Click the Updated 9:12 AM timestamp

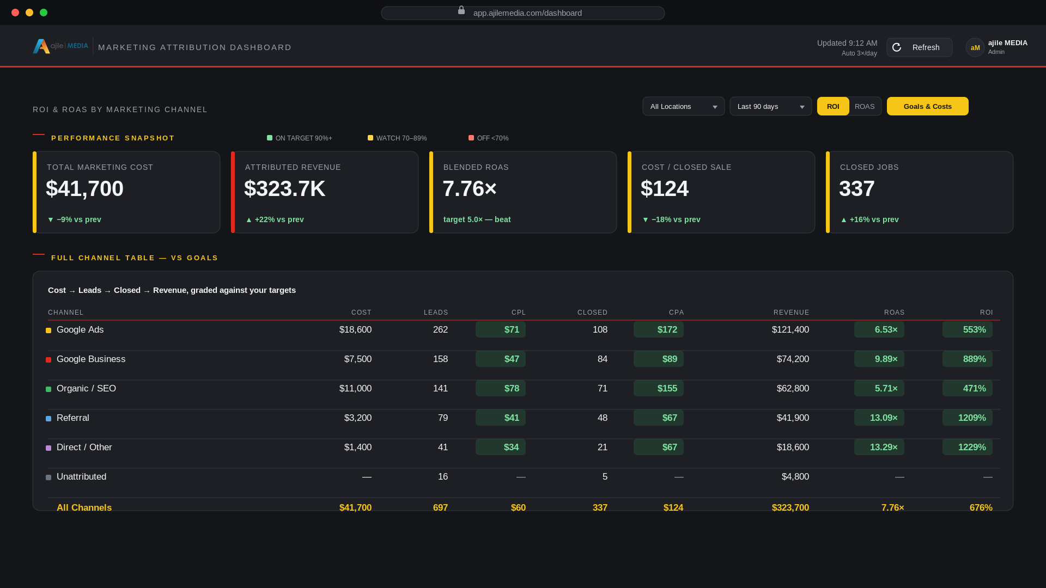coord(847,43)
